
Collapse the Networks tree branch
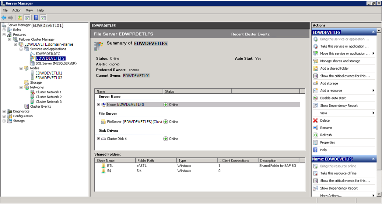click(21, 87)
